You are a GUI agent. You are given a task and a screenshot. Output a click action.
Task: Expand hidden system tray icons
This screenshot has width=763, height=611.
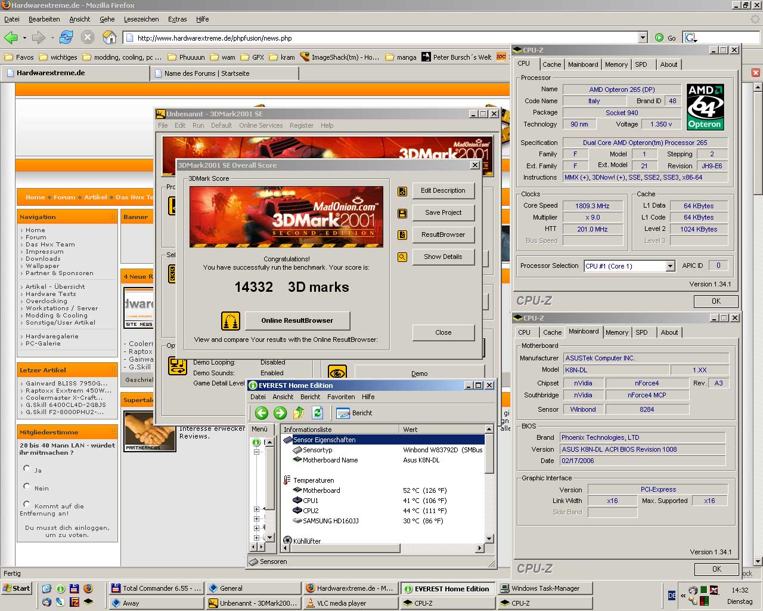(x=683, y=595)
